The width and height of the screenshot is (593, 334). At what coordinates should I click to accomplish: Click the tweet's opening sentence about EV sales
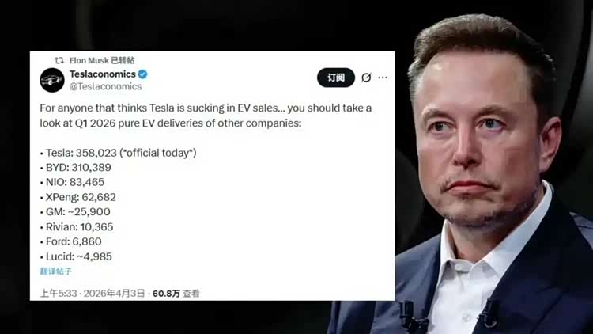coord(206,116)
